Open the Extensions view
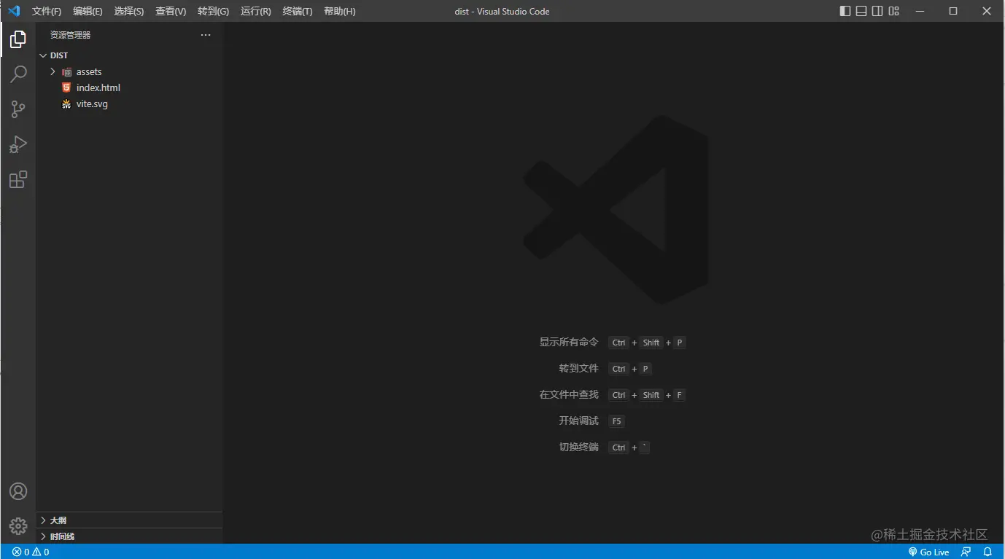Image resolution: width=1005 pixels, height=559 pixels. point(18,179)
